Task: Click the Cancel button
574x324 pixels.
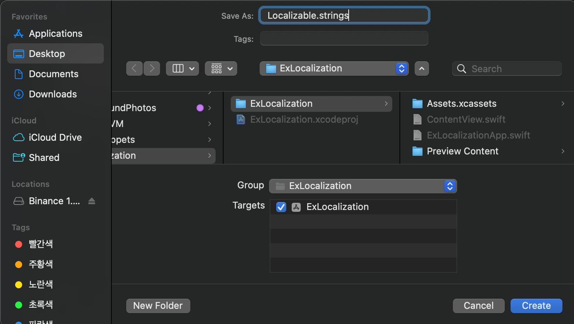Action: (478, 306)
